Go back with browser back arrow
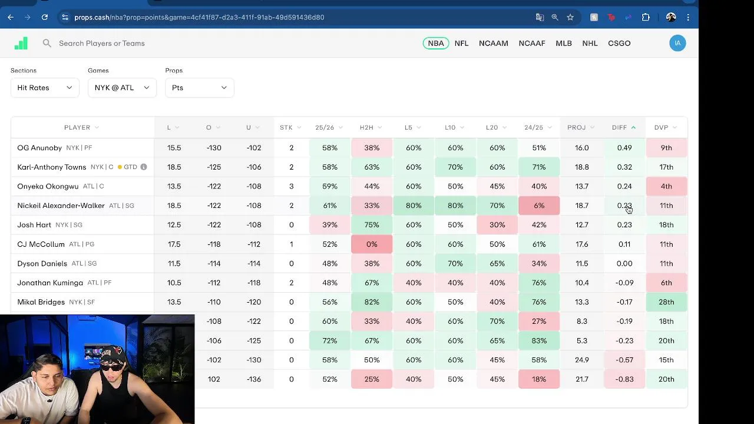The height and width of the screenshot is (424, 754). click(11, 17)
